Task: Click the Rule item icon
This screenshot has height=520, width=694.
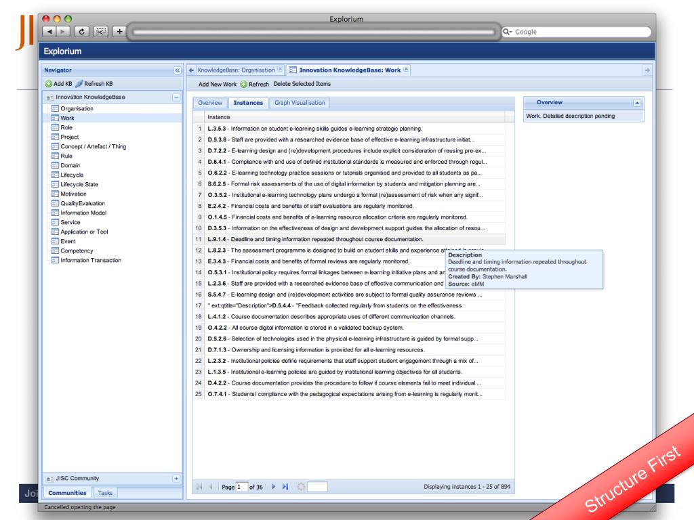Action: click(55, 156)
